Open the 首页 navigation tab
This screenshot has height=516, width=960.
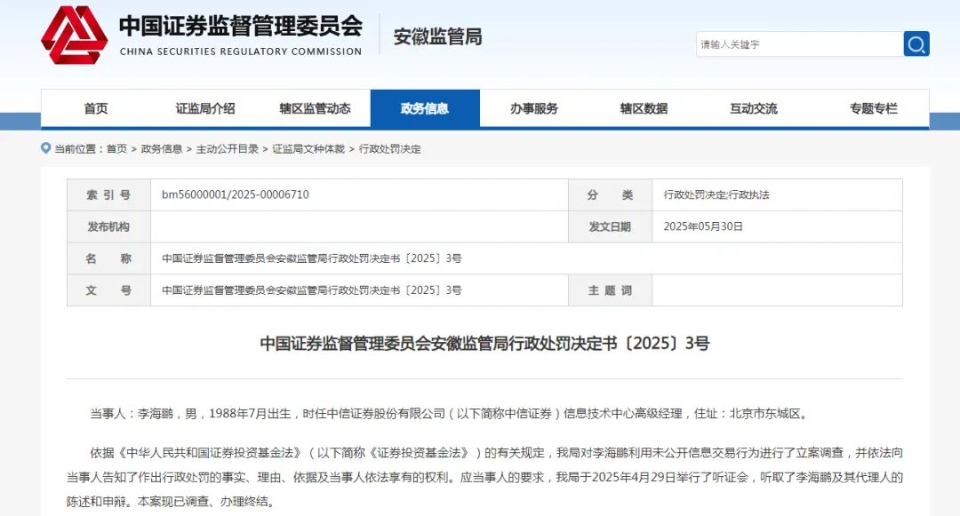tap(95, 109)
